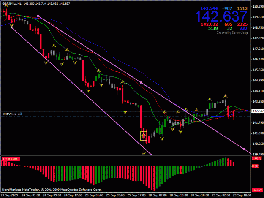The image size is (264, 198).
Task: Click the orange 605 value
Action: [228, 24]
